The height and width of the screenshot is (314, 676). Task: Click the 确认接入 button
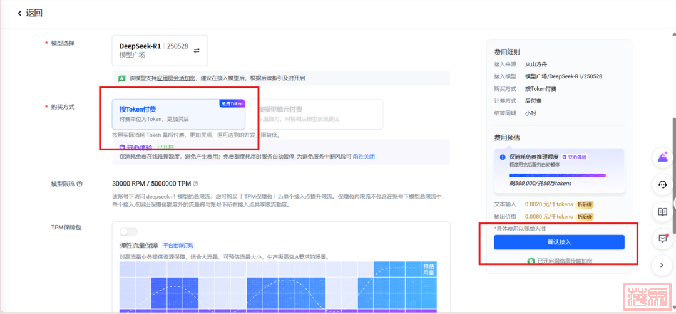558,242
